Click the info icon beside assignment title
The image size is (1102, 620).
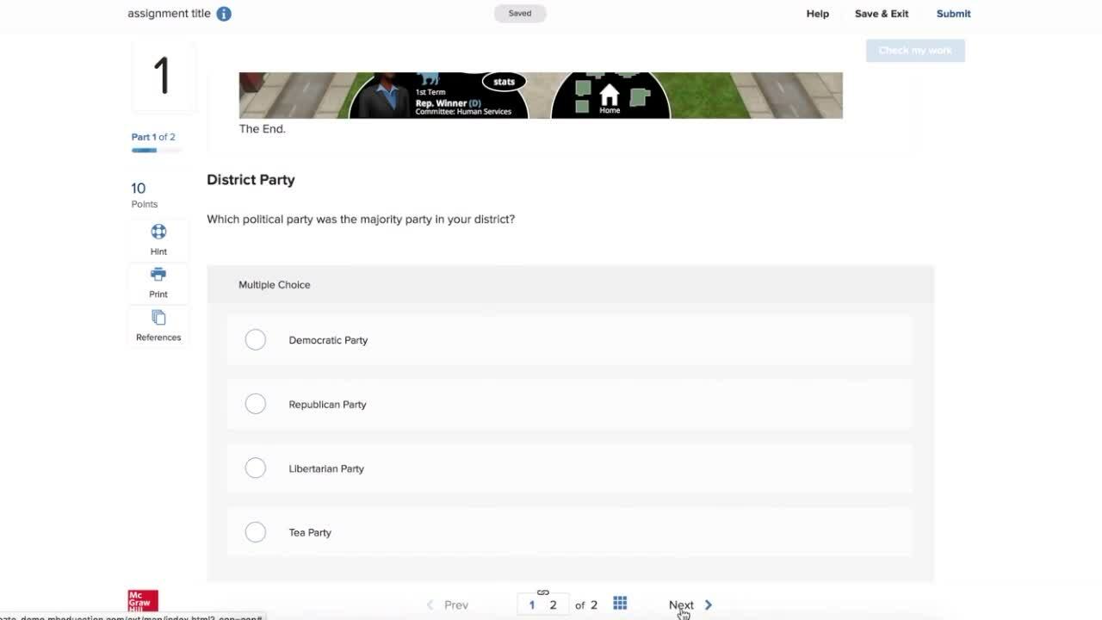pyautogui.click(x=224, y=14)
